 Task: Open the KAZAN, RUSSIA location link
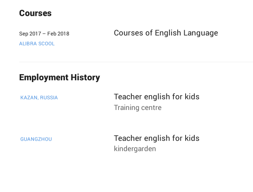click(x=39, y=98)
